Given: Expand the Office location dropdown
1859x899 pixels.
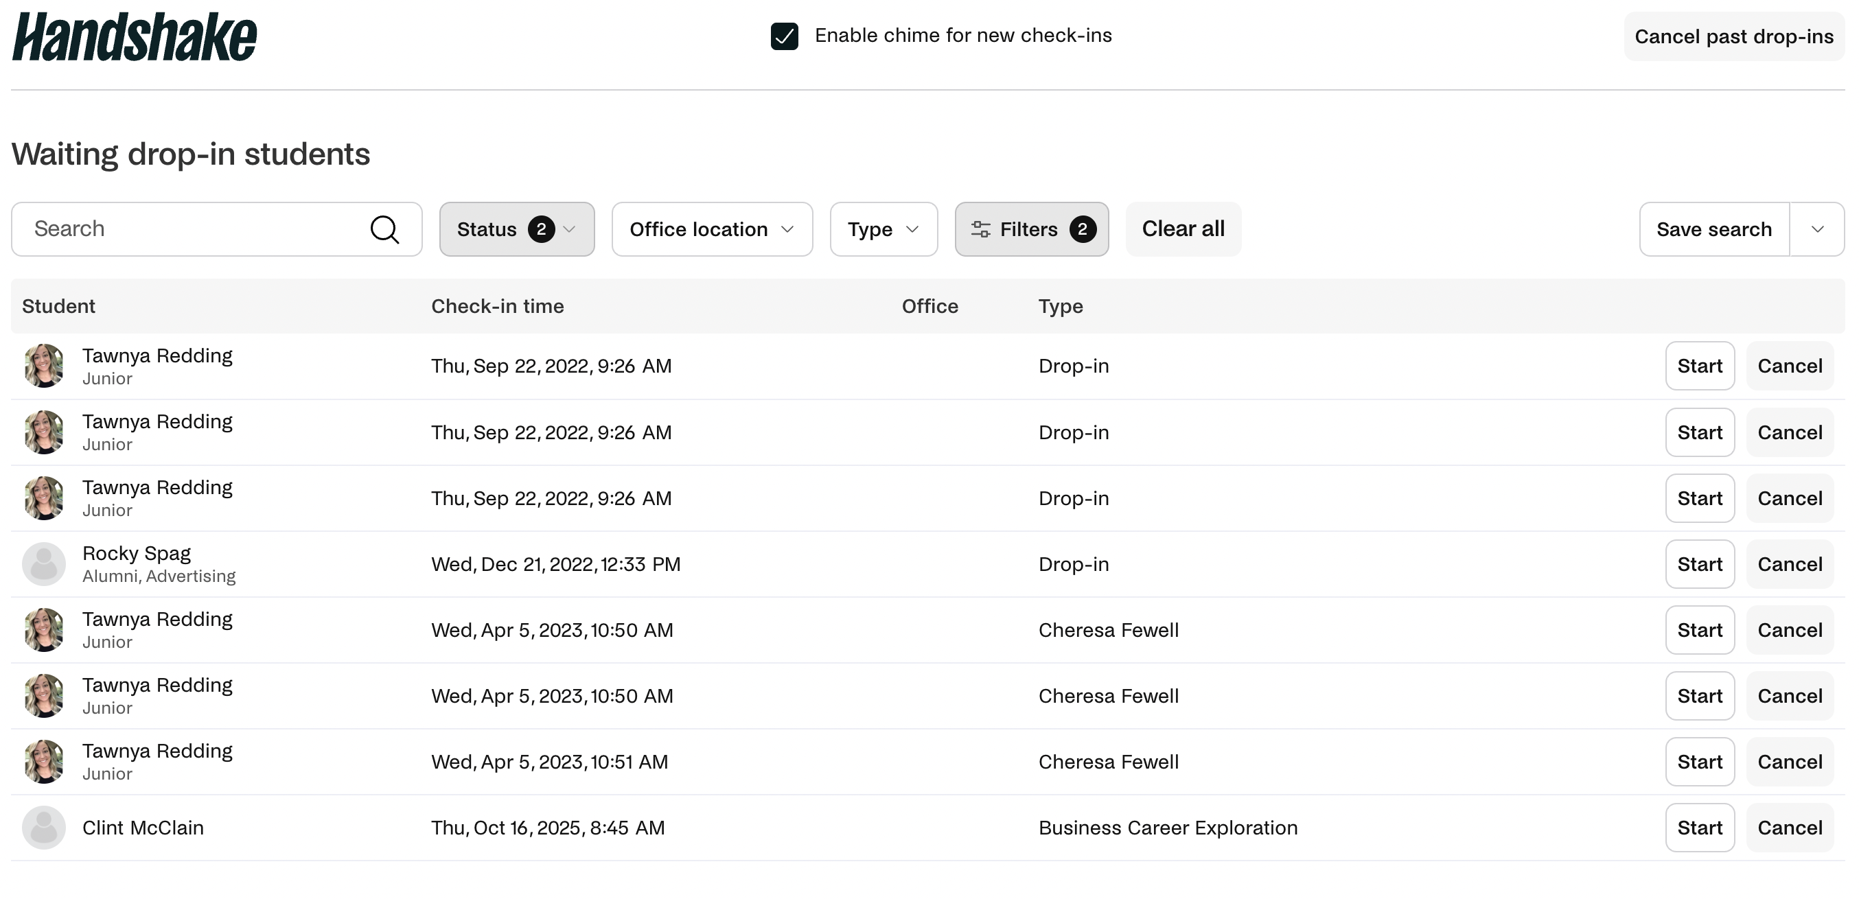Looking at the screenshot, I should [713, 229].
